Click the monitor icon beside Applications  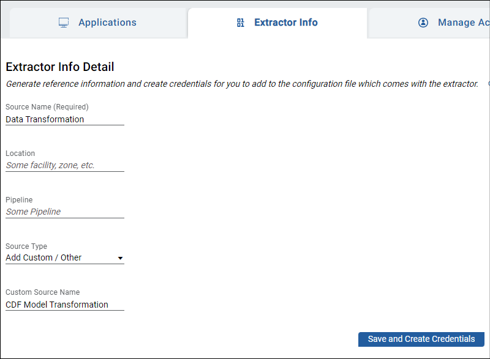pos(64,23)
